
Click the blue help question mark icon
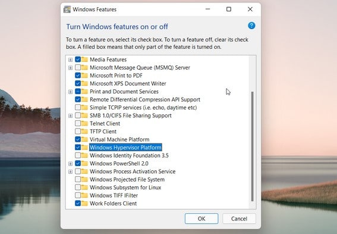click(x=251, y=26)
